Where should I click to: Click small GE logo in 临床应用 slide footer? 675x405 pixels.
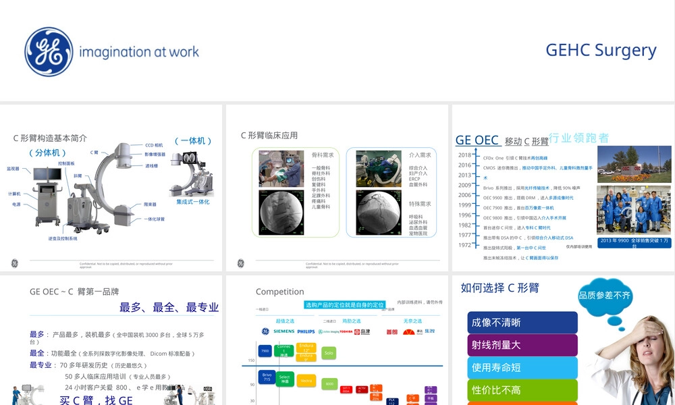(x=241, y=263)
